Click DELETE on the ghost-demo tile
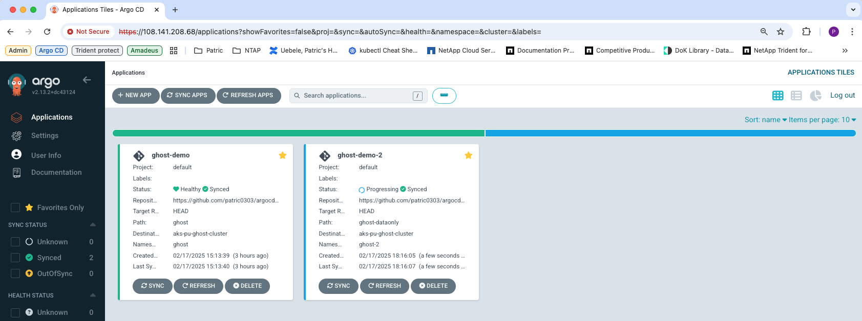 [x=247, y=286]
